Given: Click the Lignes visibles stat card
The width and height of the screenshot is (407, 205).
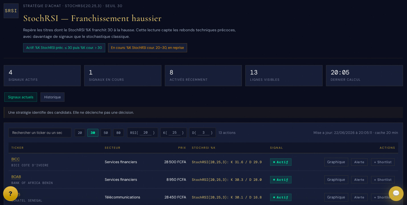Looking at the screenshot, I should [x=284, y=76].
